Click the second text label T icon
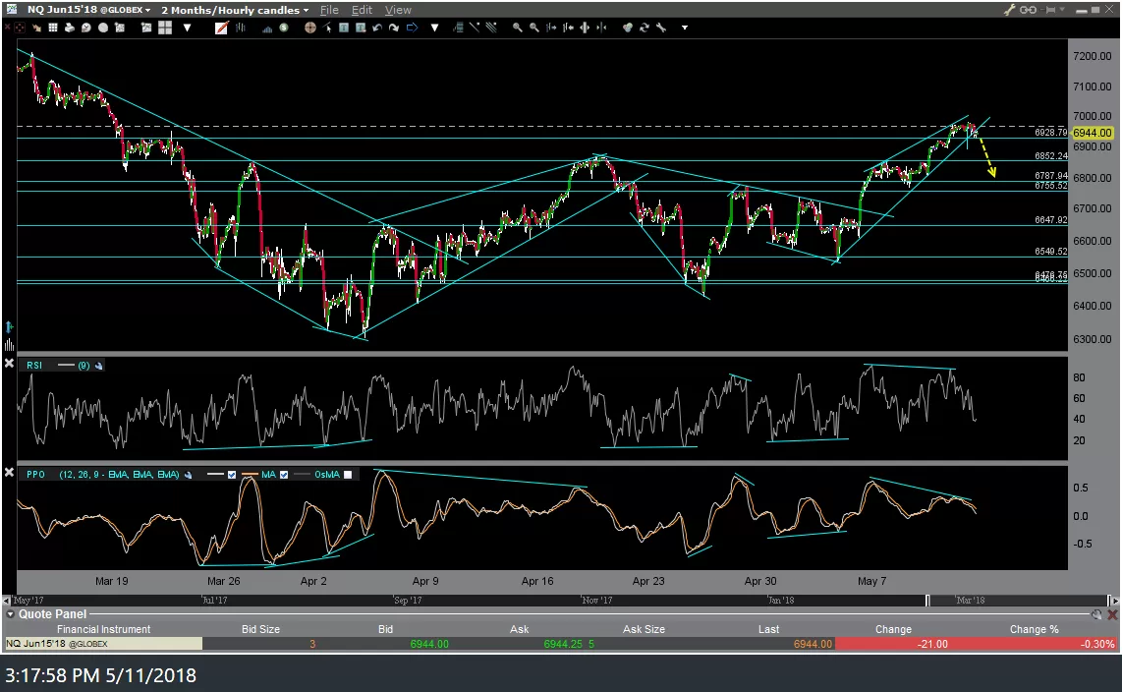The width and height of the screenshot is (1122, 692). point(360,28)
